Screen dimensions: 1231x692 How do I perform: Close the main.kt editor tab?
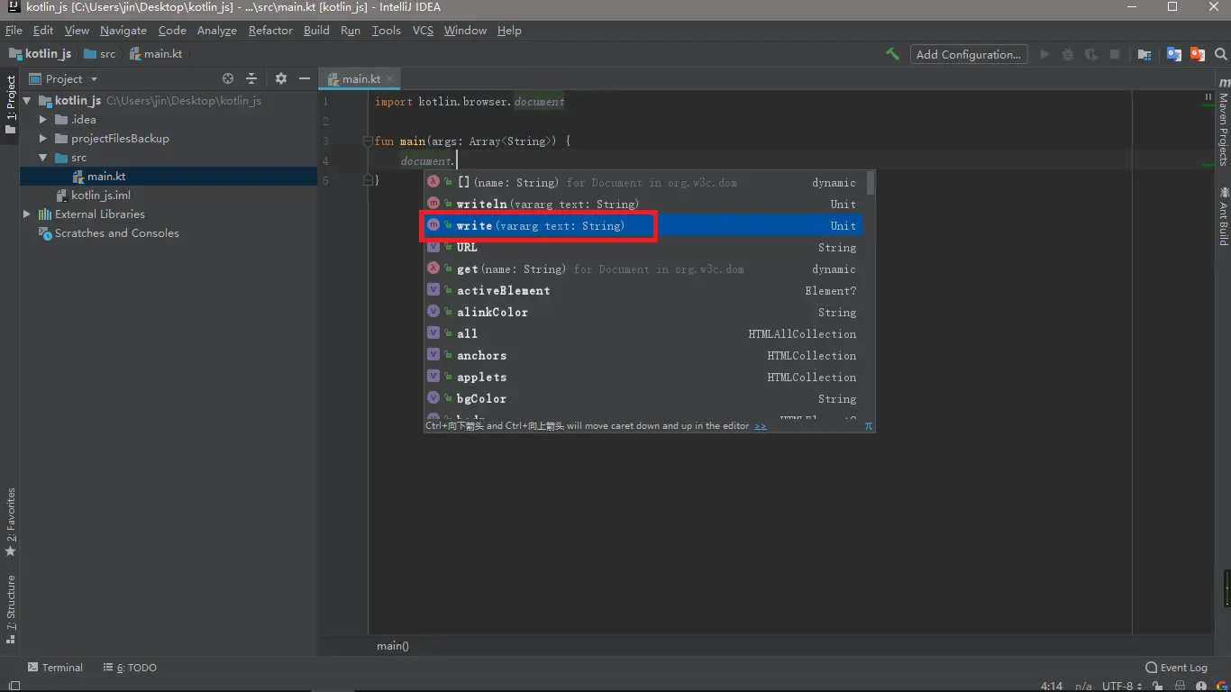tap(391, 79)
